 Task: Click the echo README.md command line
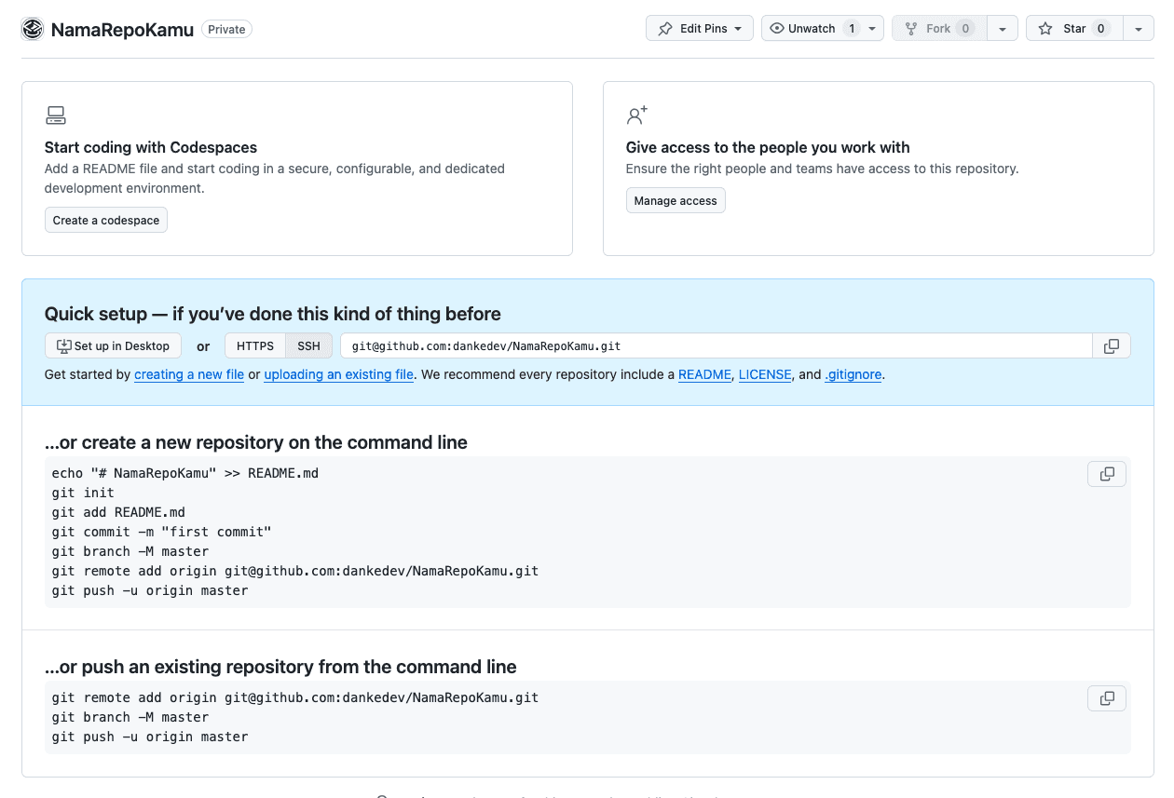[x=185, y=473]
